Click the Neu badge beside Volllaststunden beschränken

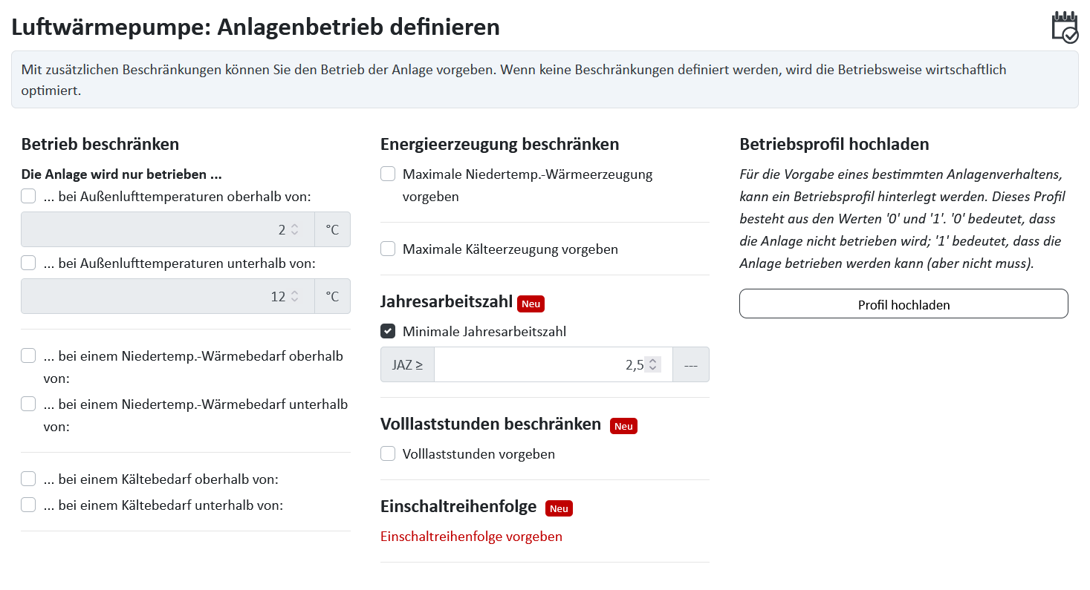tap(623, 426)
